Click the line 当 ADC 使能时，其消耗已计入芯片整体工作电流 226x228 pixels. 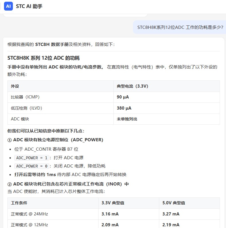coord(56,191)
